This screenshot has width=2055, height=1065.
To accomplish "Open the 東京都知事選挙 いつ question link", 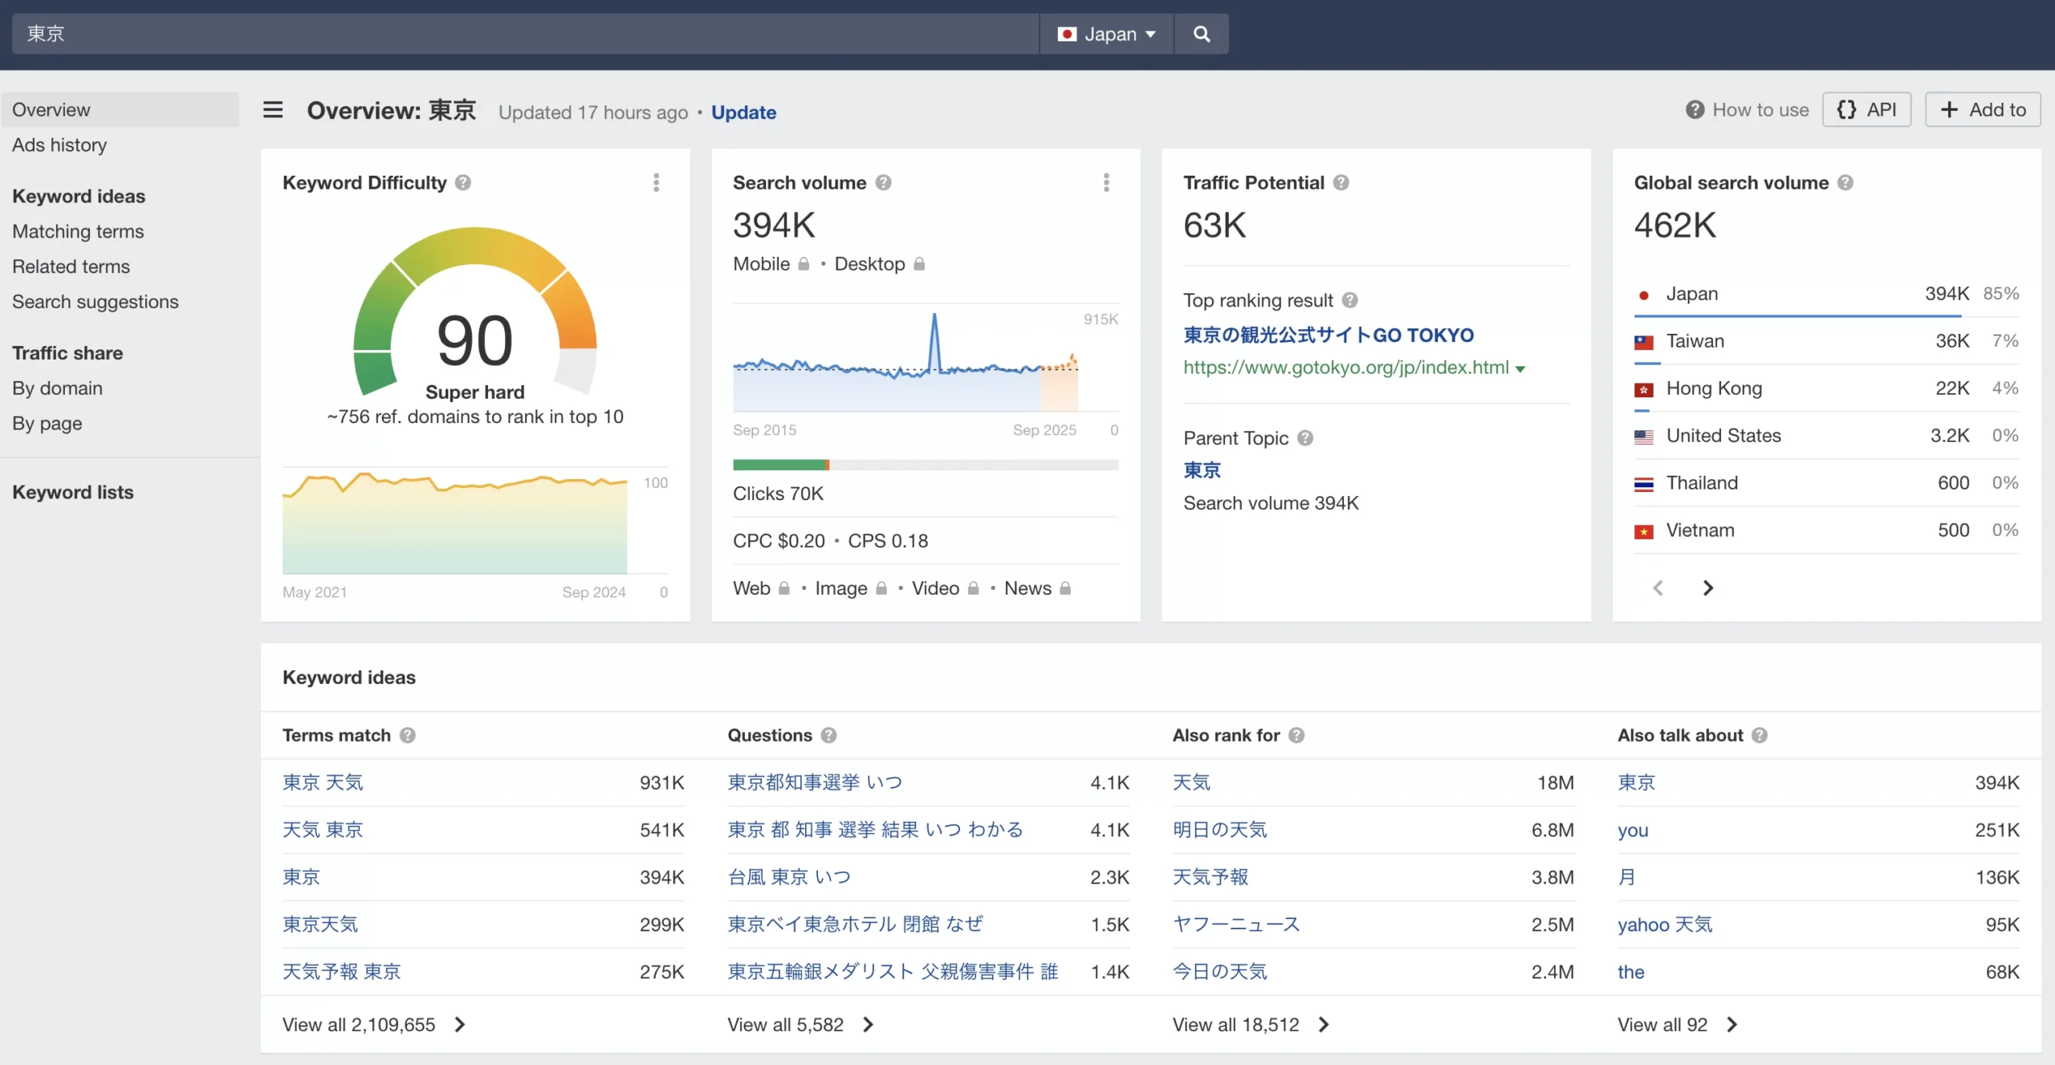I will 815,783.
